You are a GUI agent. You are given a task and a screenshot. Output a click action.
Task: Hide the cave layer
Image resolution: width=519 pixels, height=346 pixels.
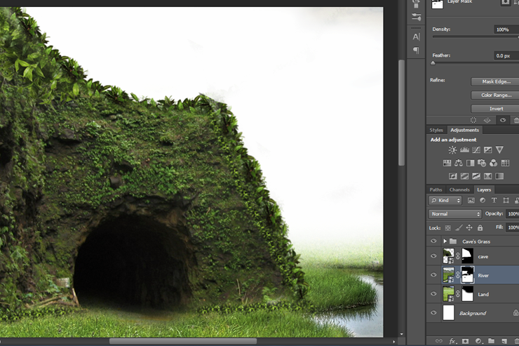tap(433, 256)
